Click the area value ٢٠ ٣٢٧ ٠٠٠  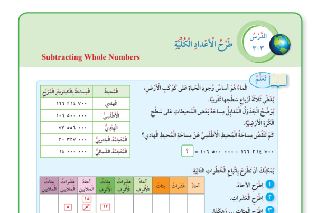pyautogui.click(x=73, y=140)
